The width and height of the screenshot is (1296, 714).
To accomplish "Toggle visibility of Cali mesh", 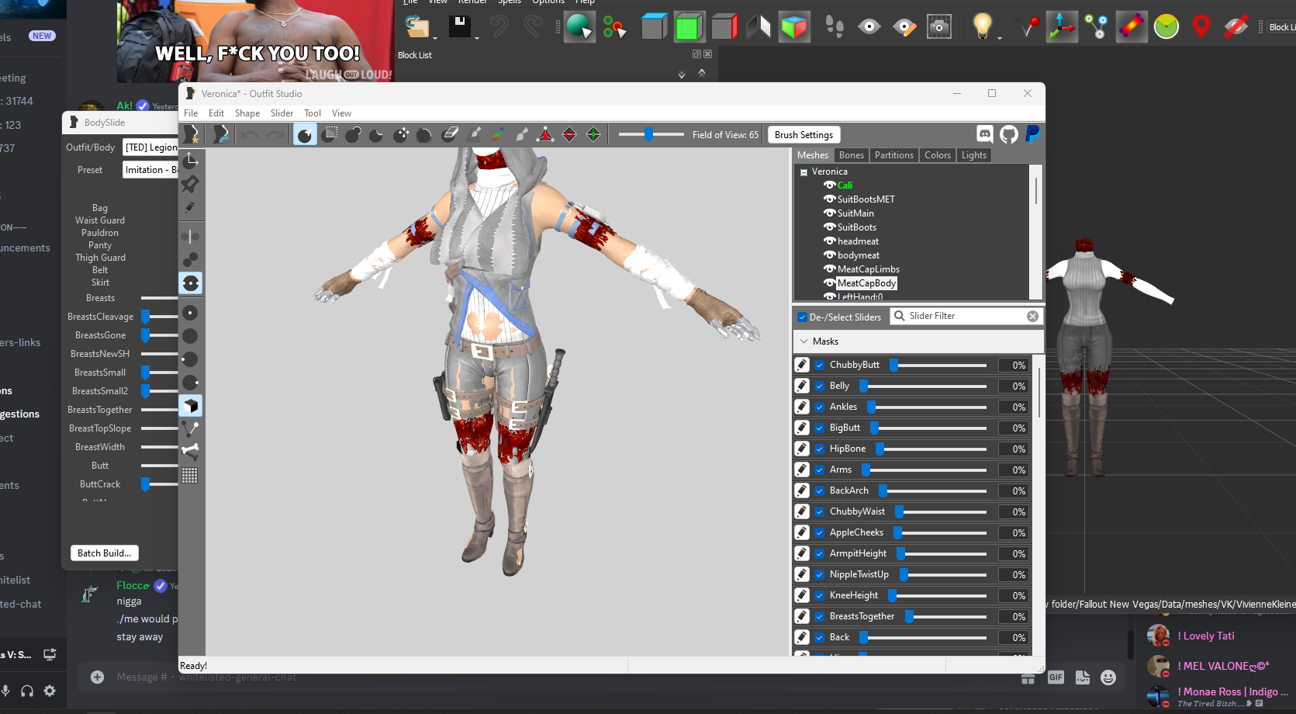I will click(x=829, y=185).
